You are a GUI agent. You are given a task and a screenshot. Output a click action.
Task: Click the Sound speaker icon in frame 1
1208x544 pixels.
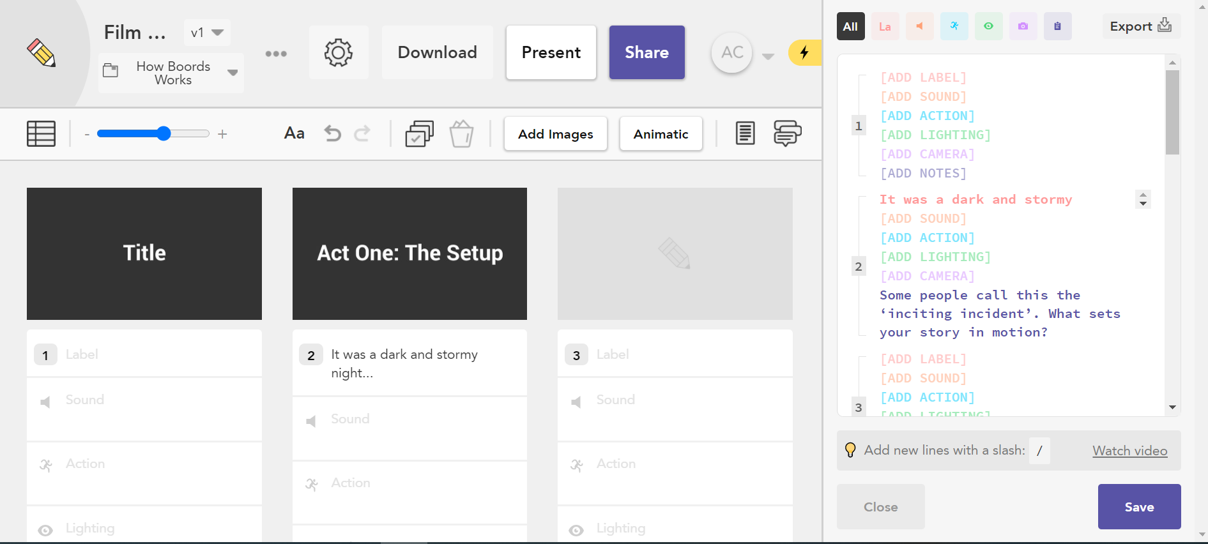pos(45,402)
